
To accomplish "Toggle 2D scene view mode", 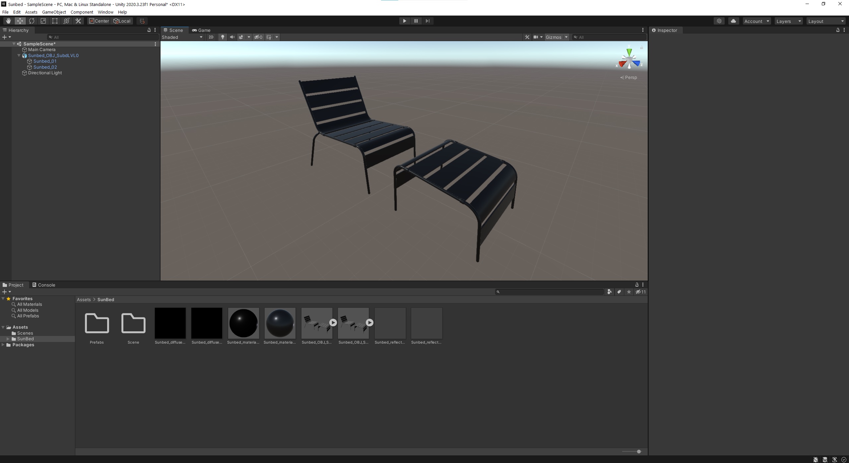I will coord(211,37).
